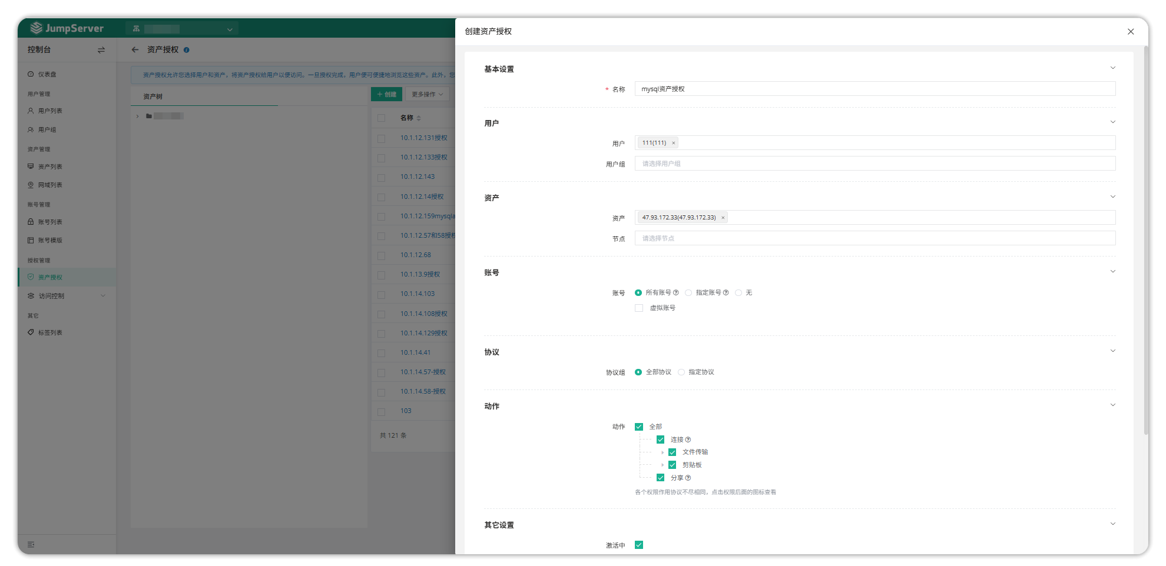Collapse the 动作 section chevron

coord(1112,405)
